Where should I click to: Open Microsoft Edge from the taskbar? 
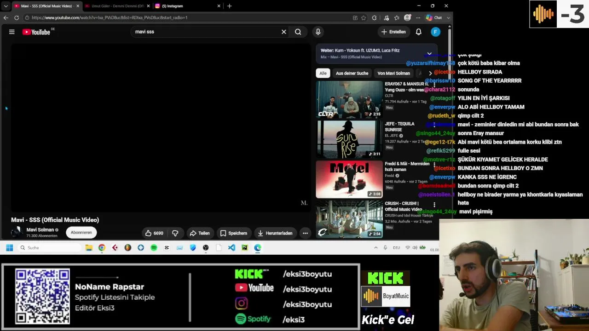[x=258, y=248]
